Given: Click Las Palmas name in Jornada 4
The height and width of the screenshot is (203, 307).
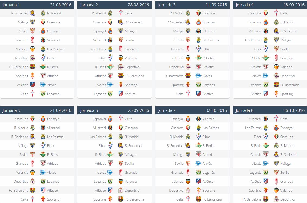Looking at the screenshot, I should tap(253, 40).
